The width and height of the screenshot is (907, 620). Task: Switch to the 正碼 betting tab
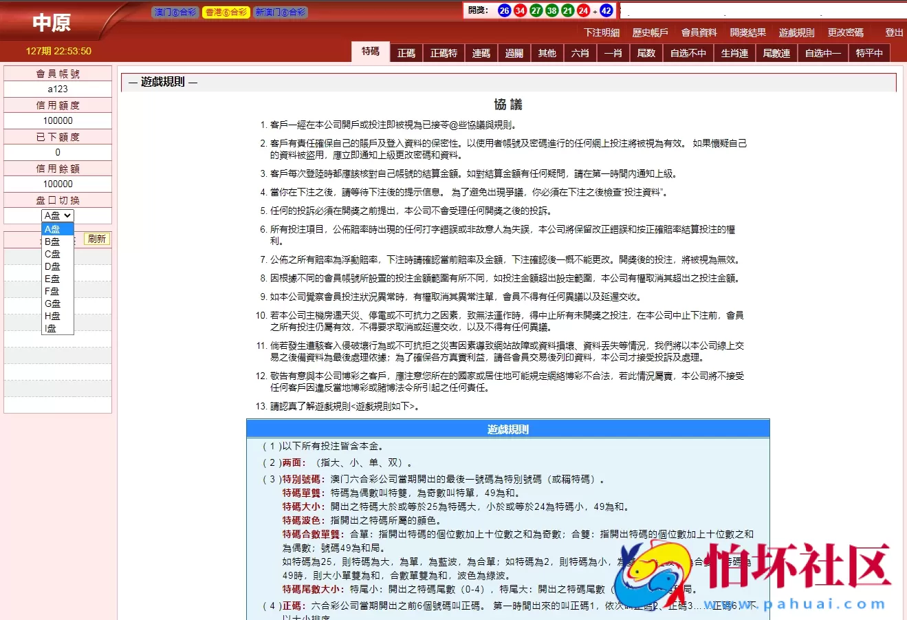point(406,52)
